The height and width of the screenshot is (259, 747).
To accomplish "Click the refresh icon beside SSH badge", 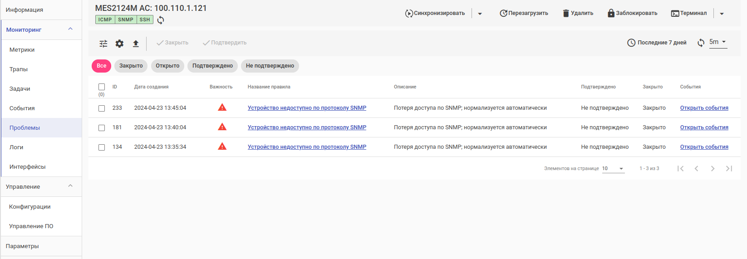I will tap(161, 20).
